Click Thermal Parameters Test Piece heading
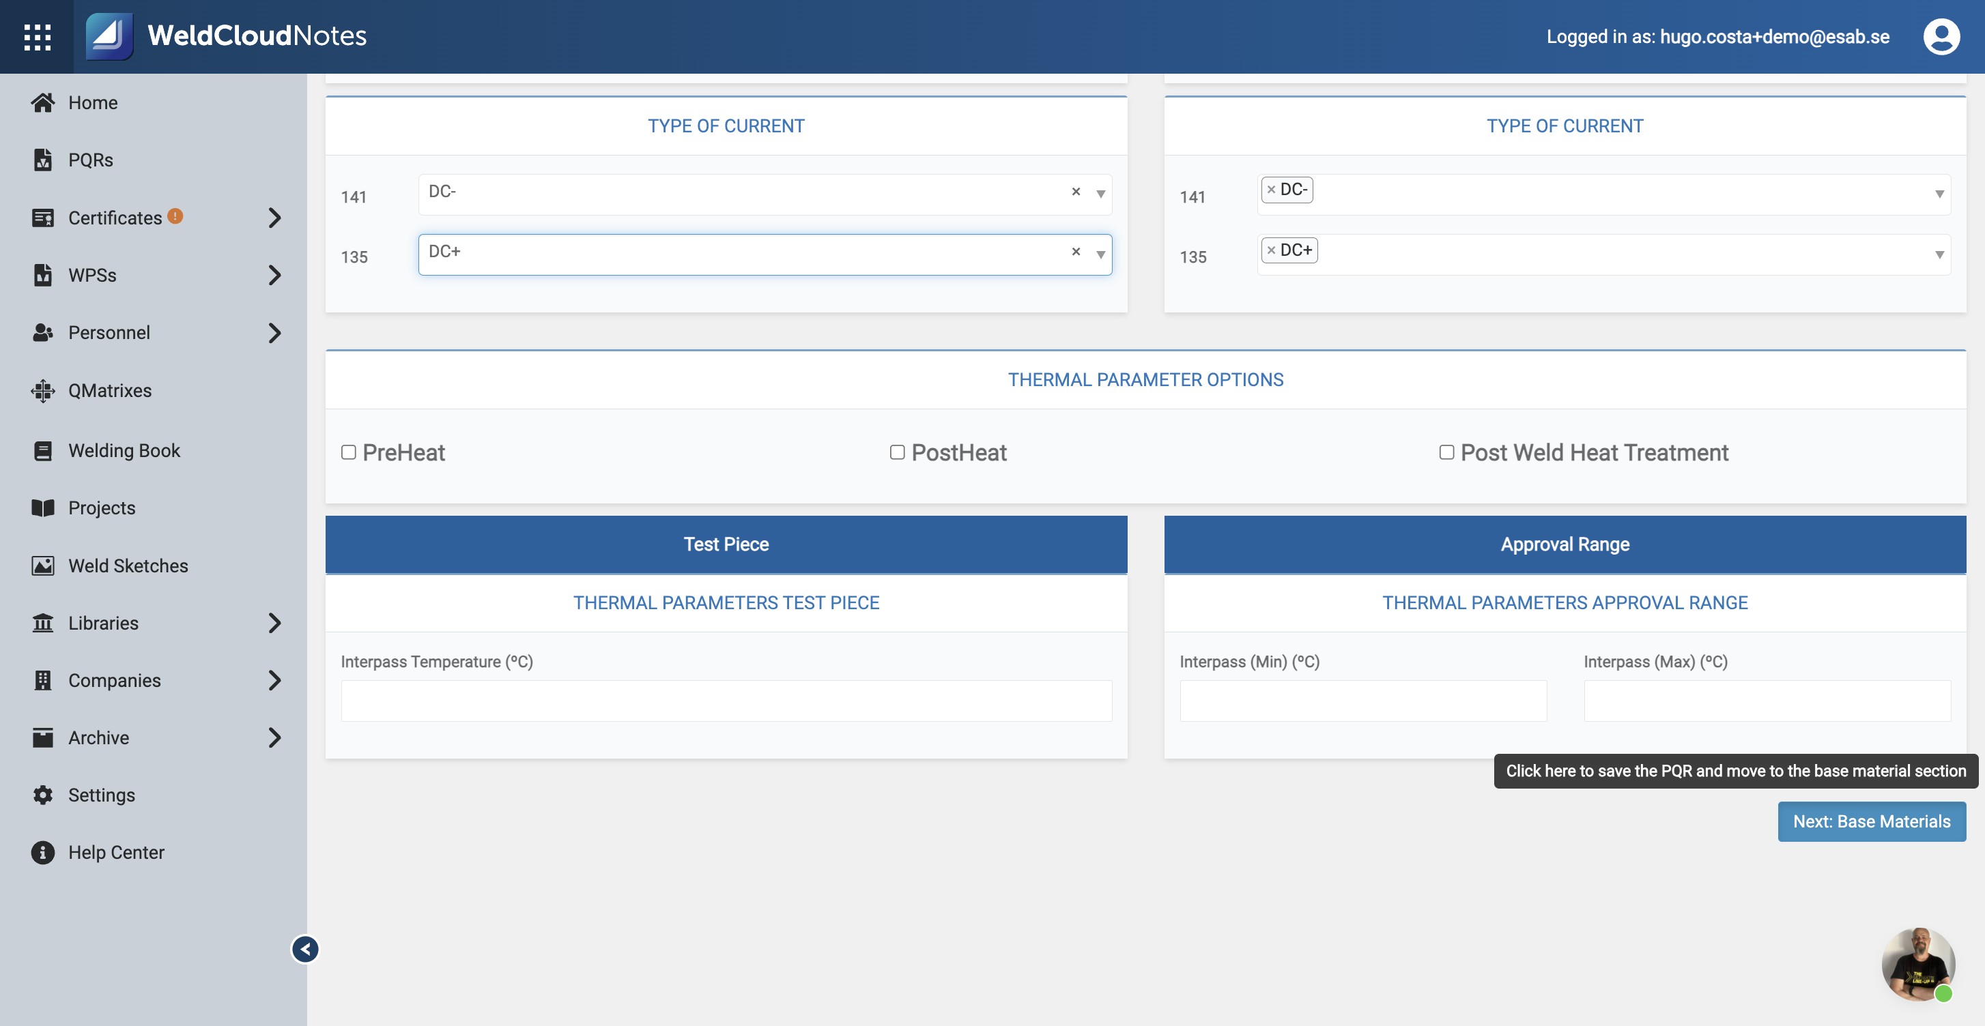 726,602
